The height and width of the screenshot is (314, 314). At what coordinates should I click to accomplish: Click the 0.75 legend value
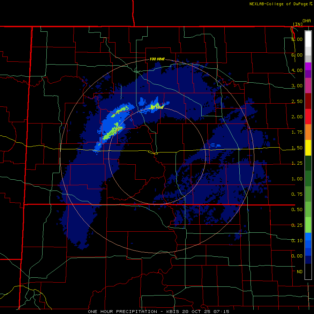point(297,194)
